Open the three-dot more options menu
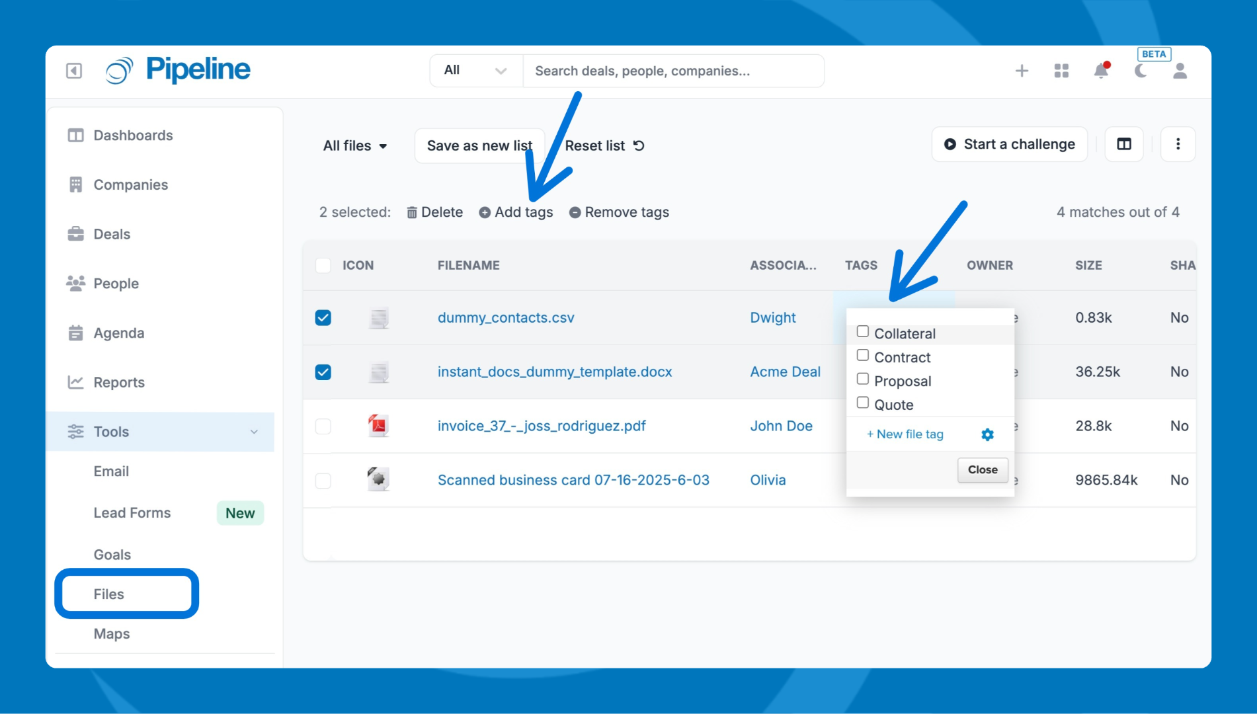Viewport: 1257px width, 714px height. coord(1178,144)
